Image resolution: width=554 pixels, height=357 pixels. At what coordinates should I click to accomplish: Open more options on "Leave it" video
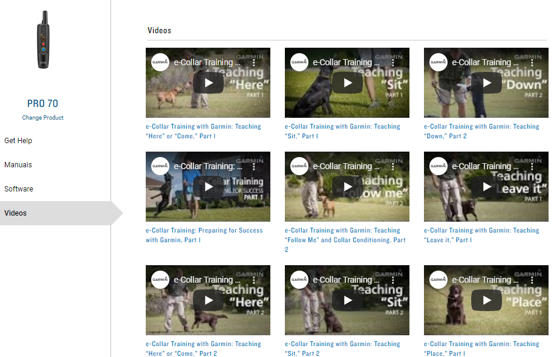coord(532,166)
